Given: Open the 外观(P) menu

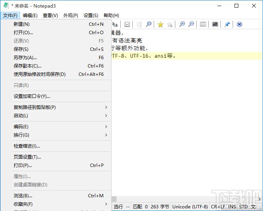Looking at the screenshot, I should coord(71,16).
